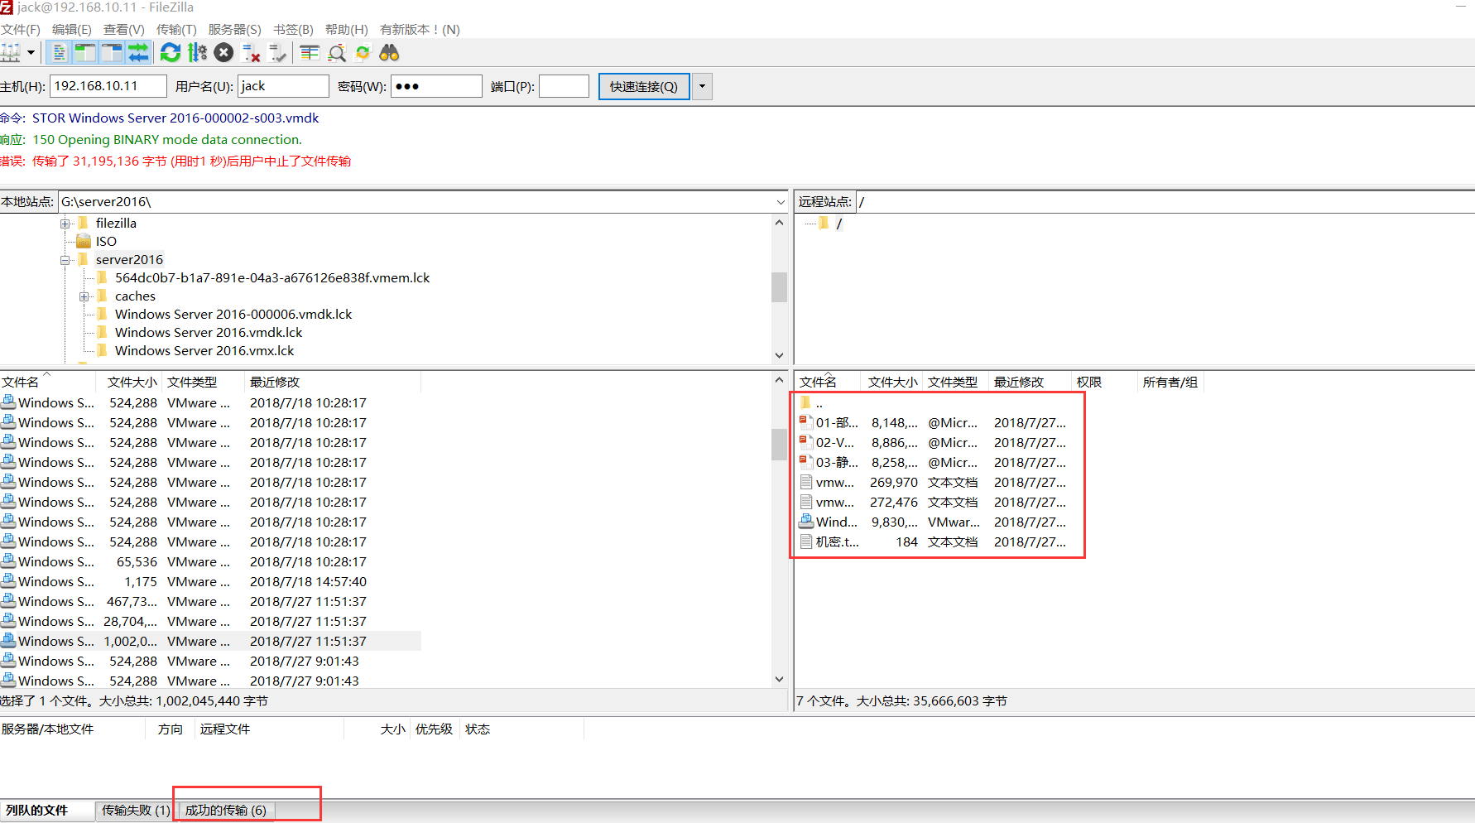
Task: Focus the 端口(P) port field
Action: pos(564,86)
